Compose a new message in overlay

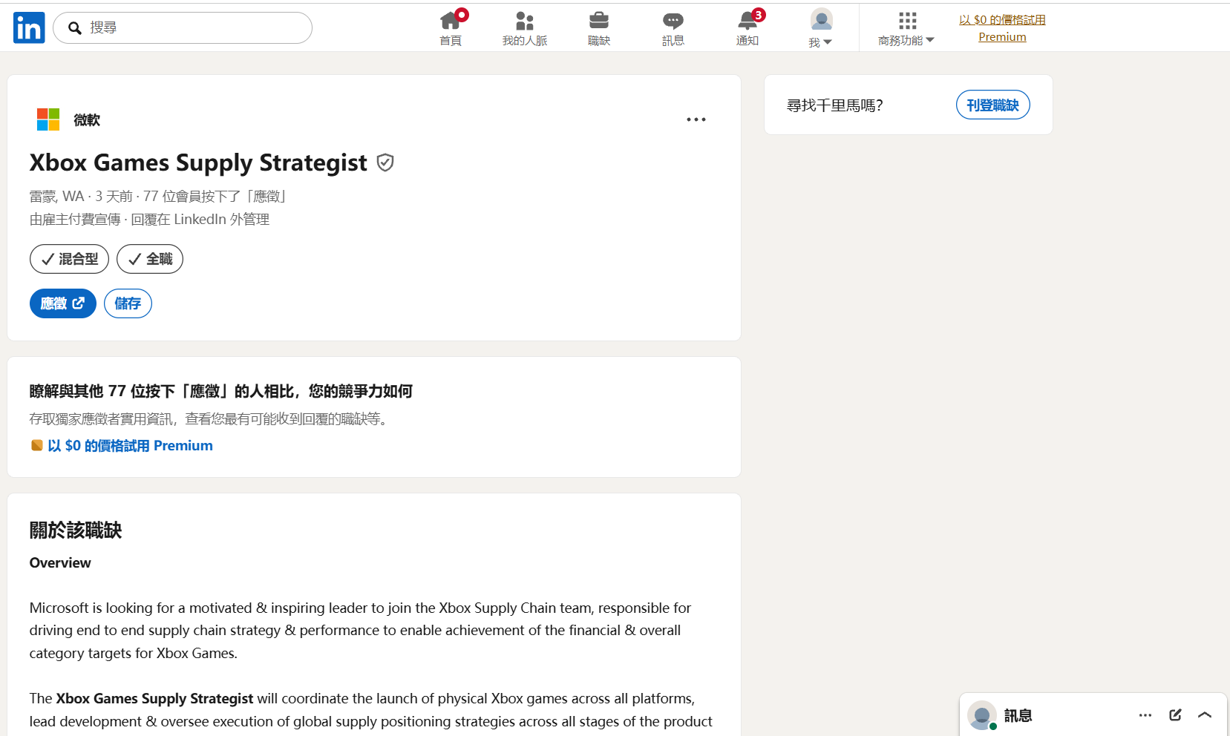pyautogui.click(x=1175, y=715)
